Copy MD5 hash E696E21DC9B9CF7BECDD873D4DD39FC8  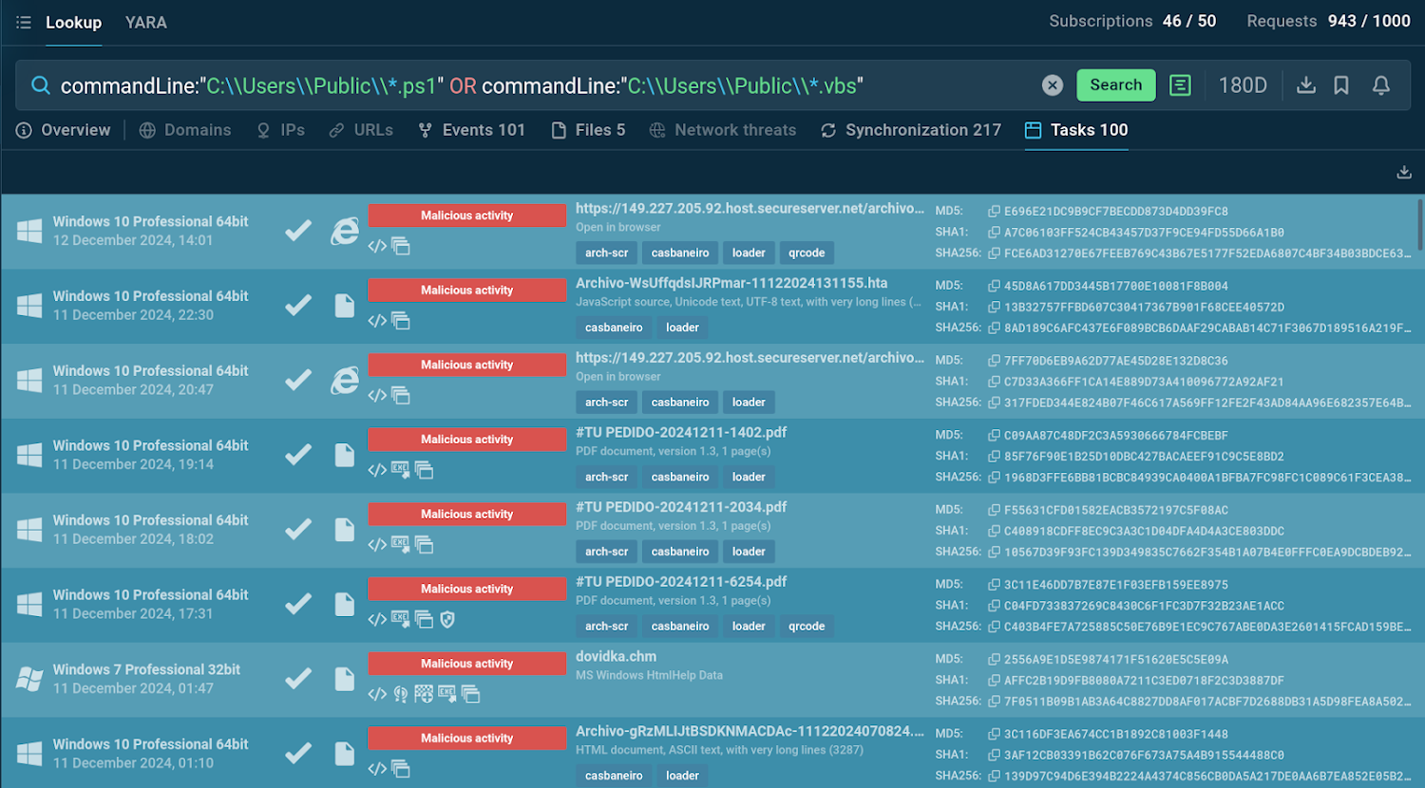(x=994, y=211)
